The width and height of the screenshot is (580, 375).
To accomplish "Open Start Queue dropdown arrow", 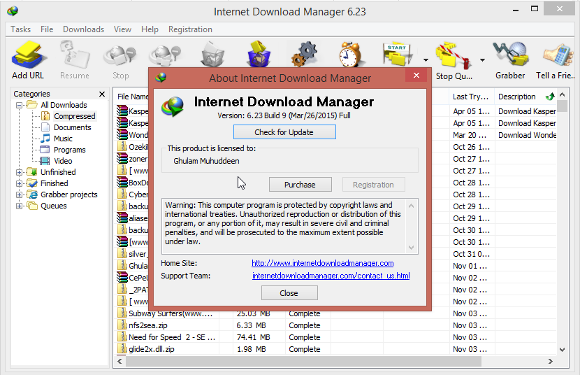I will pos(426,60).
